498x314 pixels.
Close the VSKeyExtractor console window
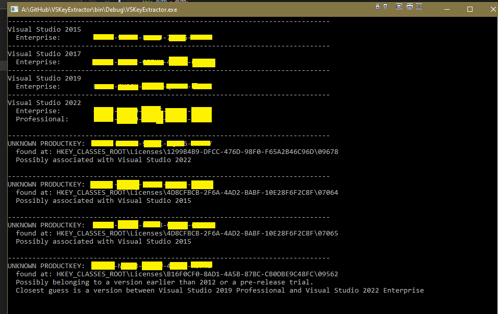(x=493, y=9)
